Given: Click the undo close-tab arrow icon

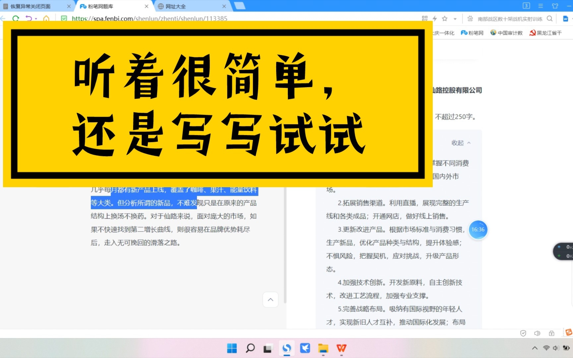Looking at the screenshot, I should pos(29,19).
